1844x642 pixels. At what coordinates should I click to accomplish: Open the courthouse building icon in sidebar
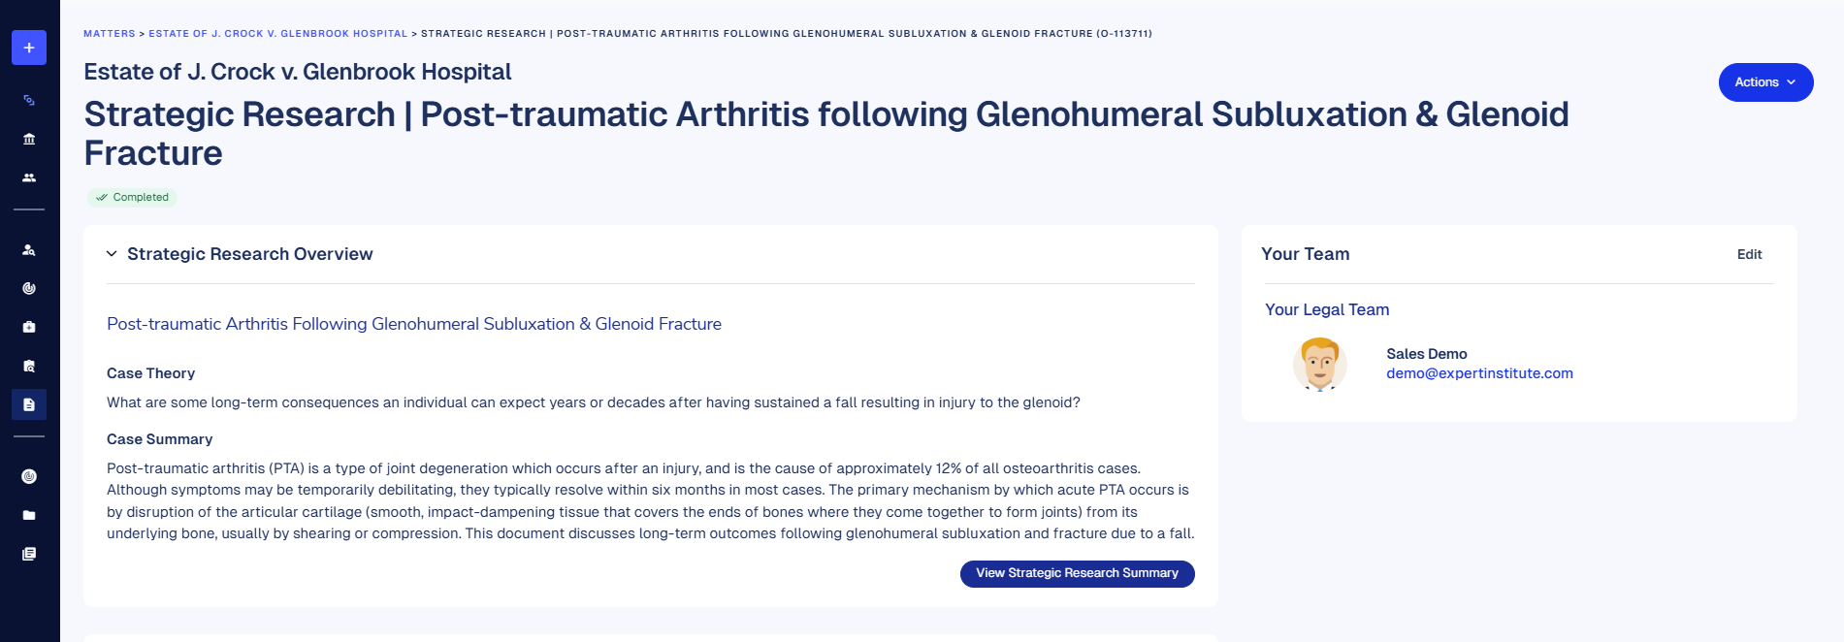(29, 139)
